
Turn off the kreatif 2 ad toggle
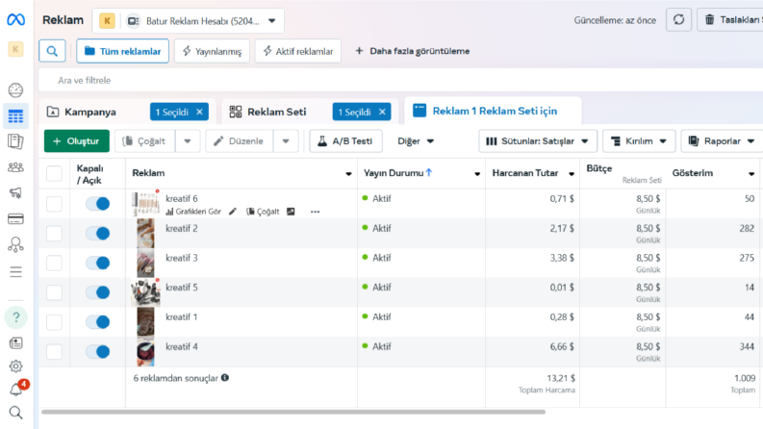click(98, 234)
